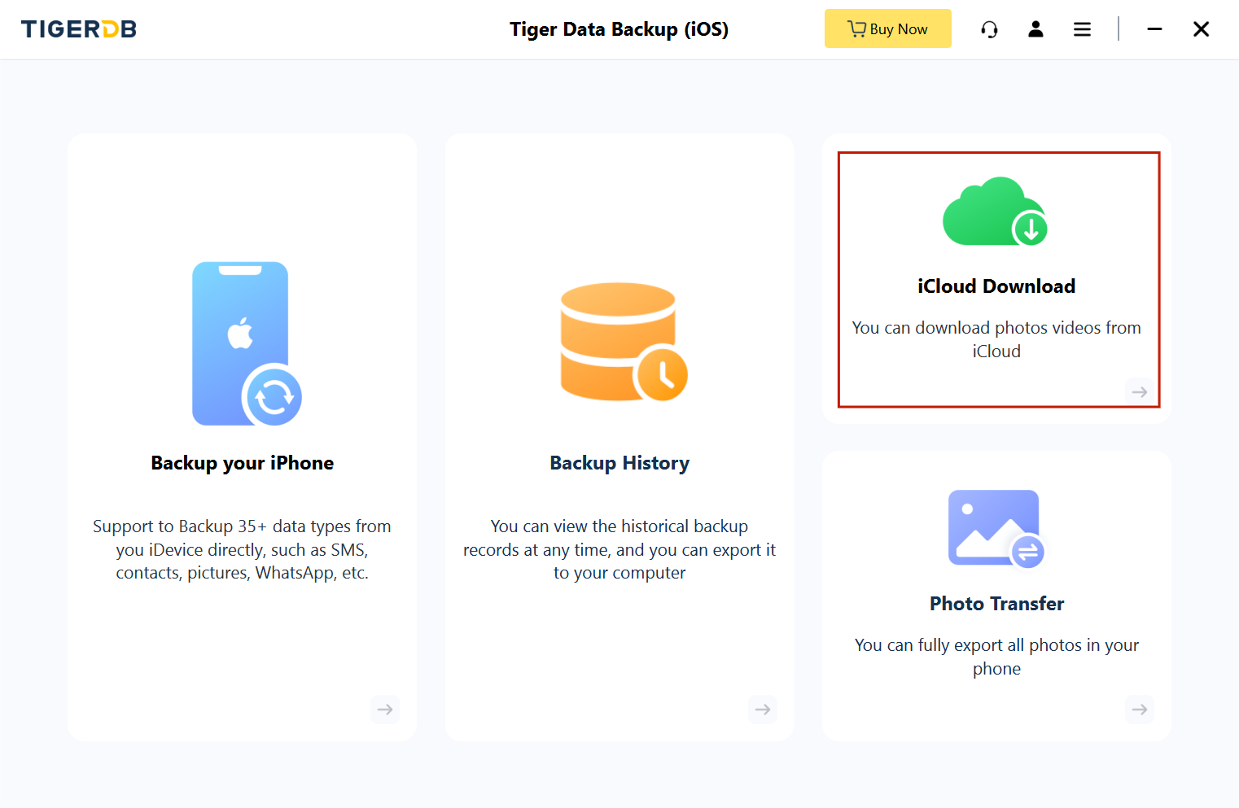Open the hamburger menu
Screen dimensions: 1239x808
coord(1082,29)
